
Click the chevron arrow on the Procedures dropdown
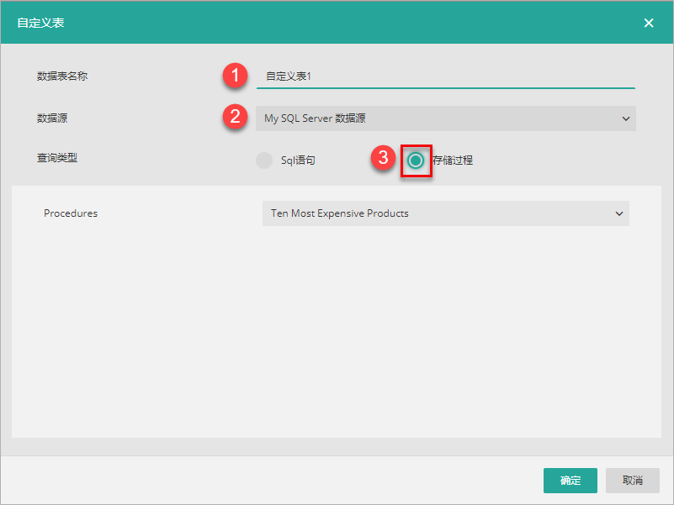click(x=619, y=213)
